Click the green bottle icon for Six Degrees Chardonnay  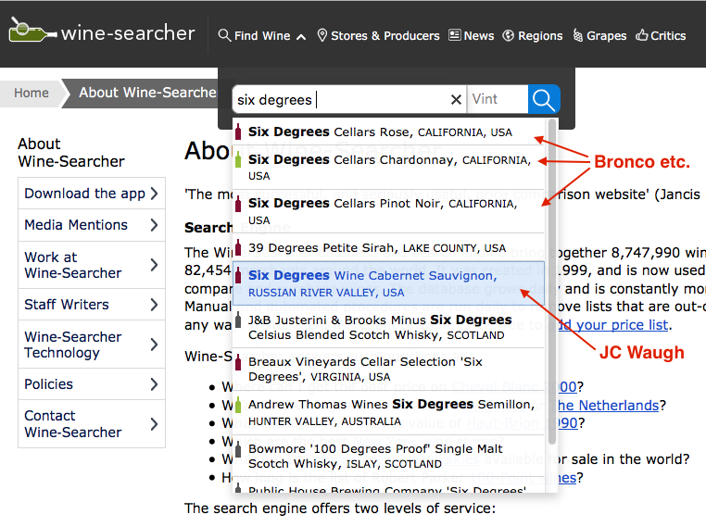coord(238,159)
